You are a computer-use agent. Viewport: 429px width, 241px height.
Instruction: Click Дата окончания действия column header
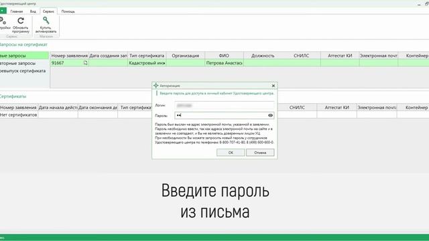(98, 108)
